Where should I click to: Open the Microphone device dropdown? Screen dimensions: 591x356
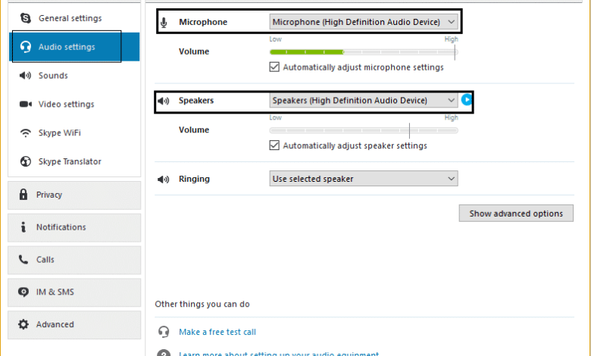(x=364, y=22)
